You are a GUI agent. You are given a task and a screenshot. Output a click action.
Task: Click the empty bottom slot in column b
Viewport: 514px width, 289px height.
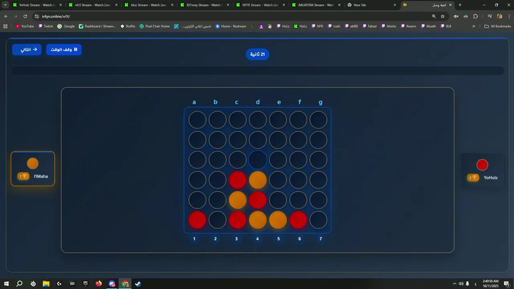pos(218,220)
